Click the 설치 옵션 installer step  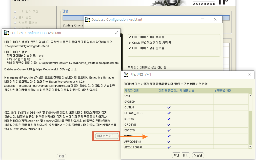click(x=25, y=17)
